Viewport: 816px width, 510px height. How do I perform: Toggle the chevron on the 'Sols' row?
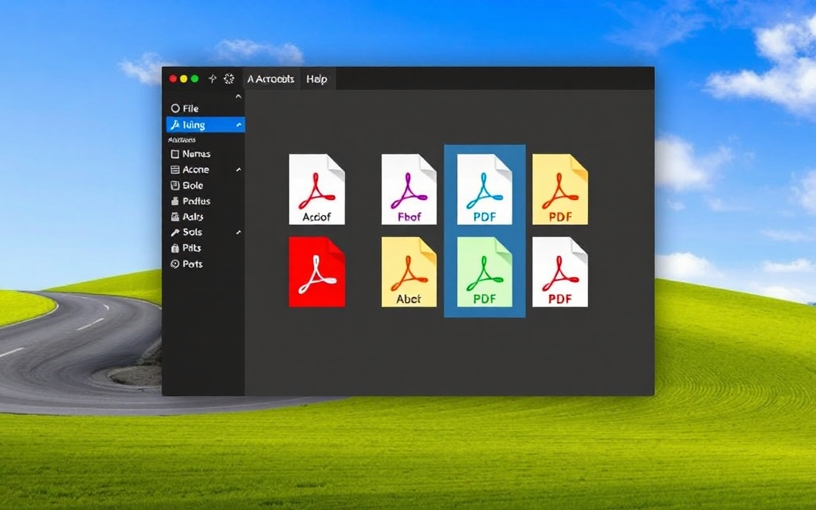(238, 232)
